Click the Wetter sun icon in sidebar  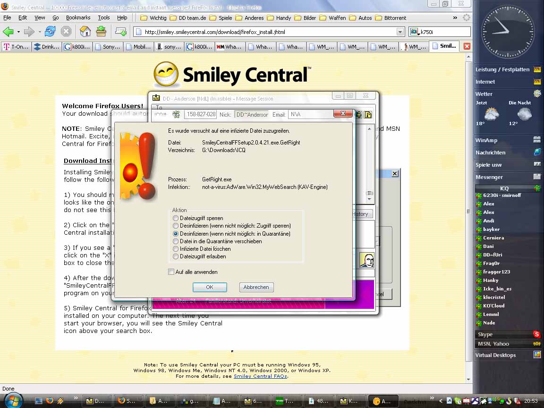pos(537,94)
